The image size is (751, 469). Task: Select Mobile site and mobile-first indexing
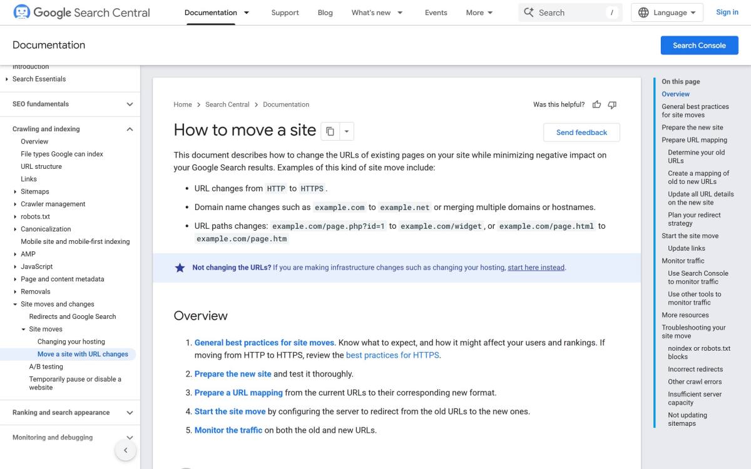(75, 241)
